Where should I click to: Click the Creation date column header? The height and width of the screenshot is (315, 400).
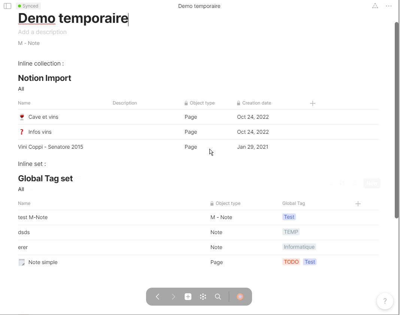point(256,103)
